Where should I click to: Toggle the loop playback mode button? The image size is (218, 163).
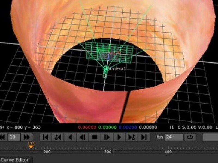pos(190,137)
